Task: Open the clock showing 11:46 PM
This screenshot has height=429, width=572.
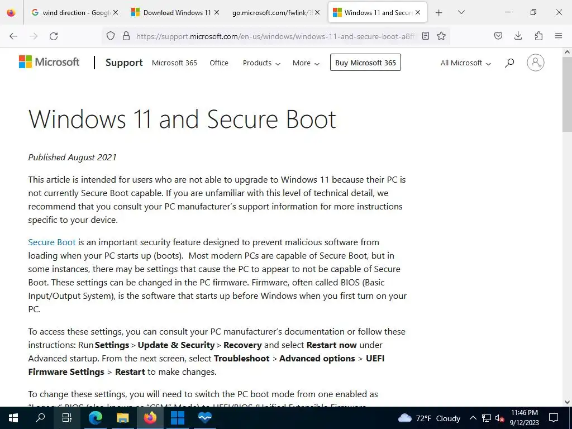Action: [524, 418]
